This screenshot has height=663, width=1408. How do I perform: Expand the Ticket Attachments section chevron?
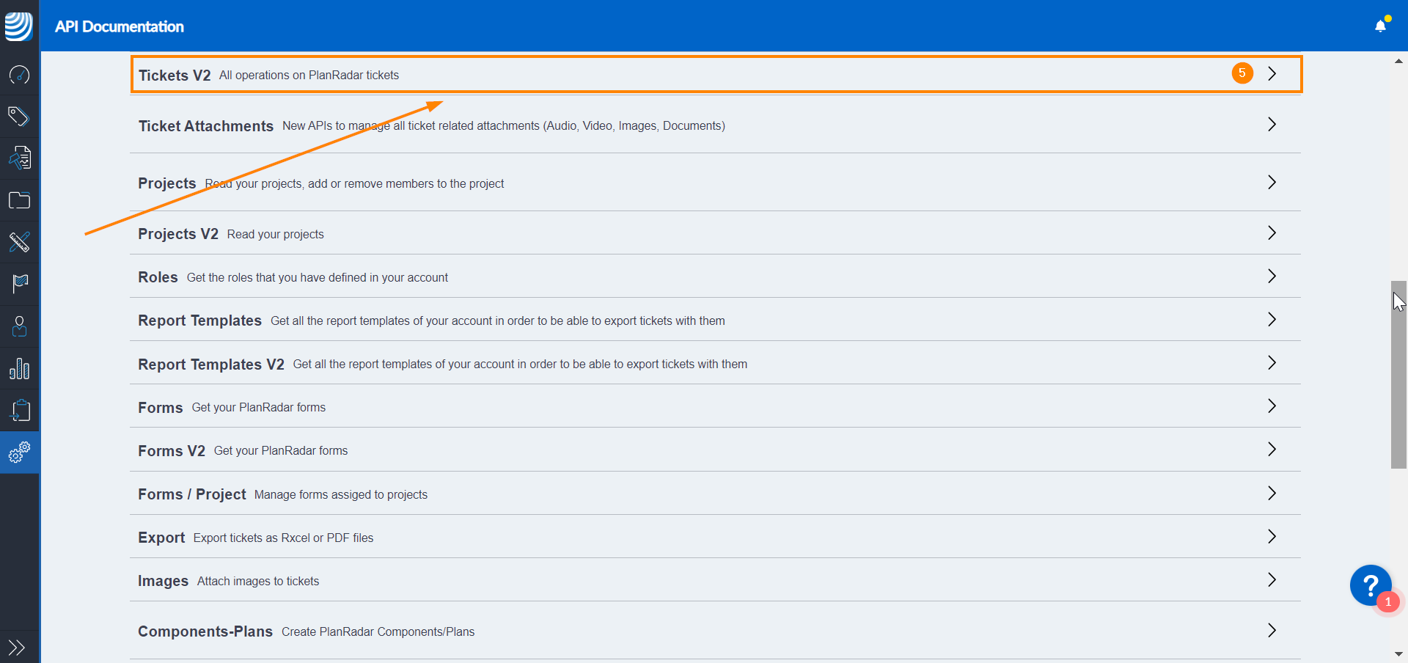click(x=1272, y=125)
